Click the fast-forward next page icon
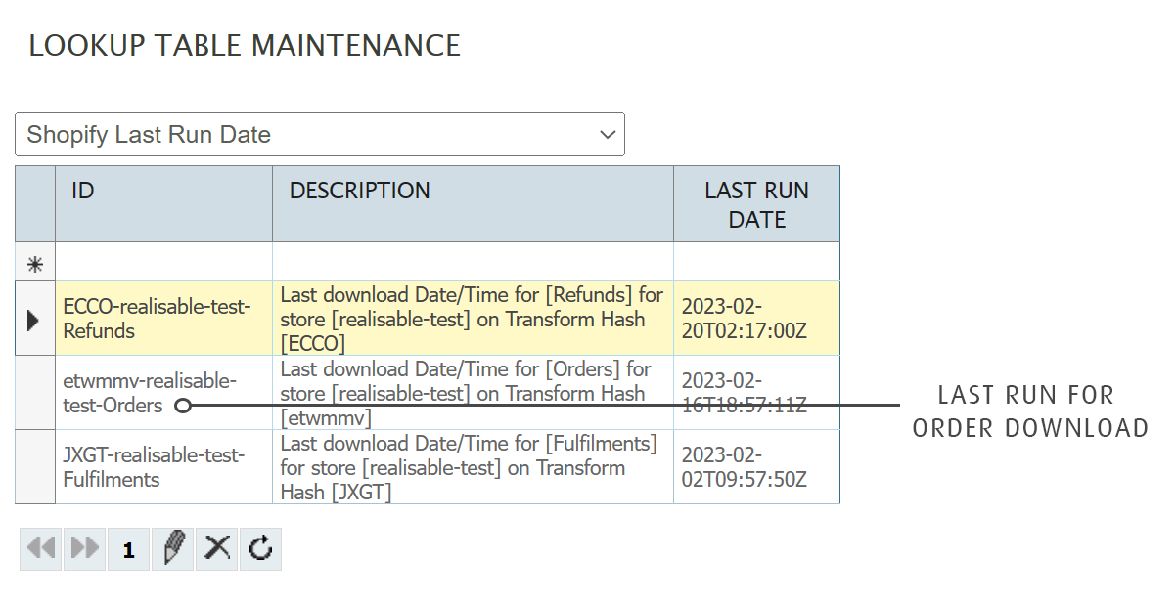The width and height of the screenshot is (1176, 604). pyautogui.click(x=85, y=549)
